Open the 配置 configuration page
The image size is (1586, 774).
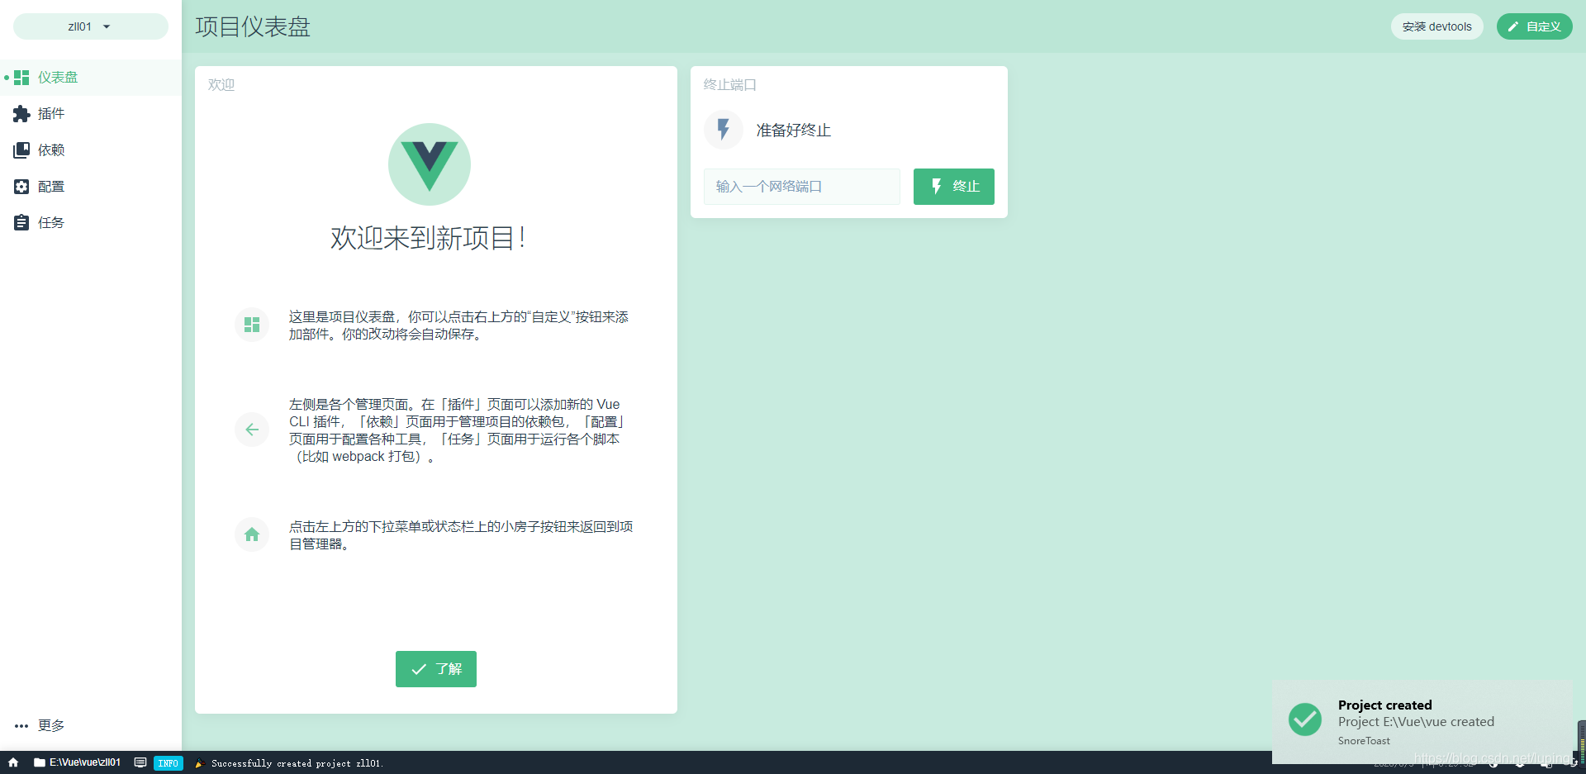[x=91, y=187]
